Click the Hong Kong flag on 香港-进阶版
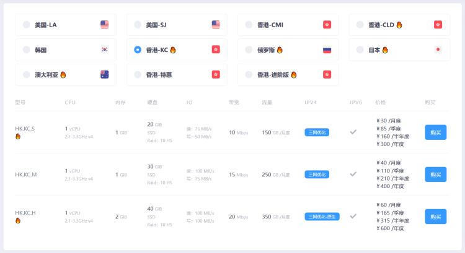This screenshot has height=253, width=465. [327, 75]
